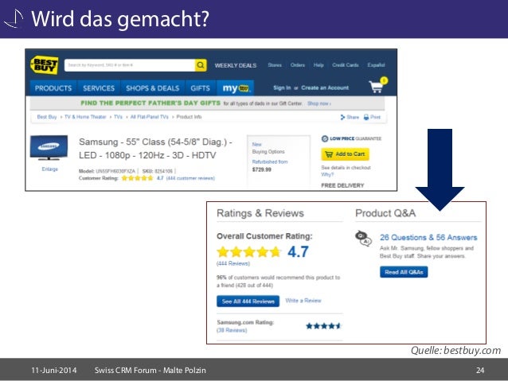The image size is (508, 381).
Task: Click the yellow star rating under Overall Customer Rating
Action: 248,251
